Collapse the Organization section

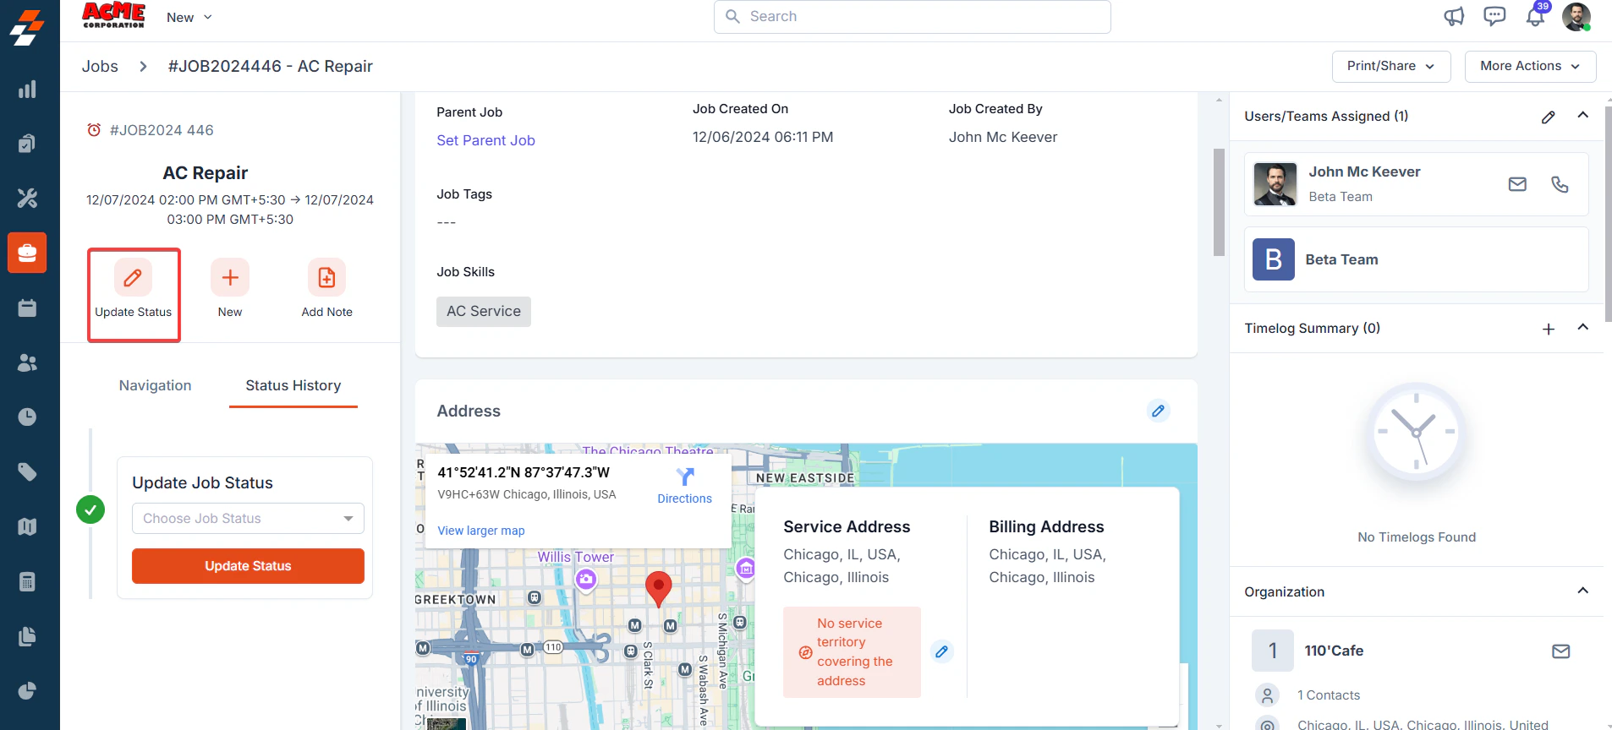pos(1582,591)
